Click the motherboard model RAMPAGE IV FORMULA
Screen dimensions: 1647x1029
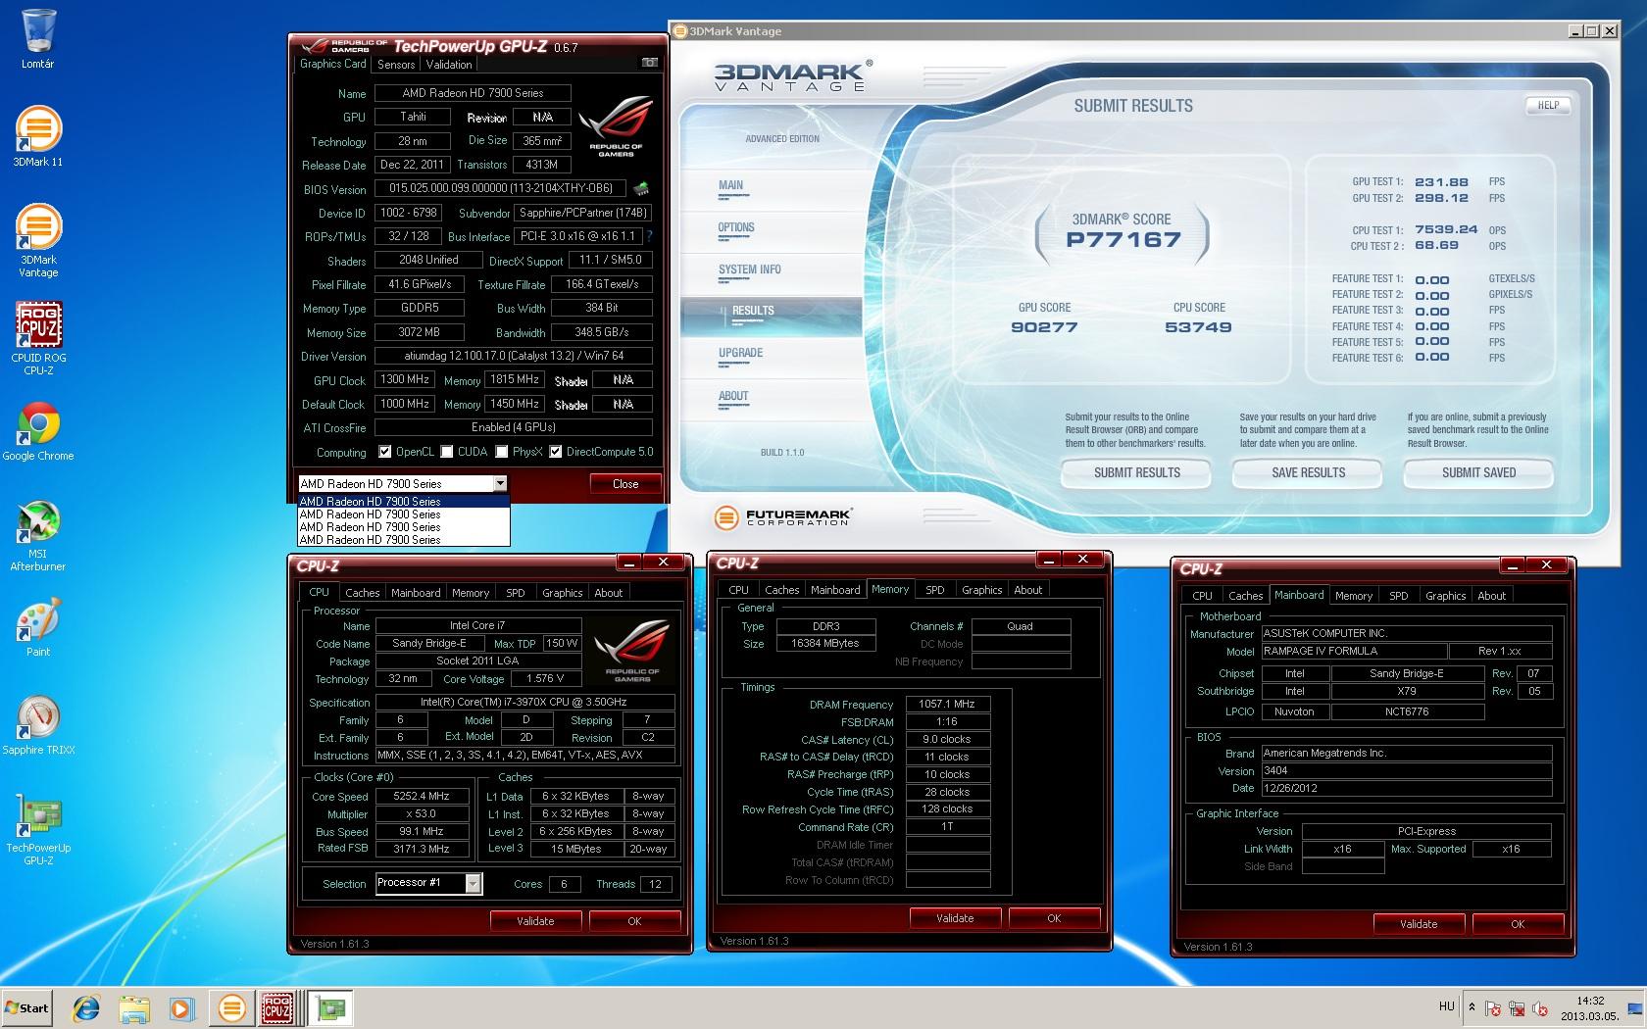(x=1353, y=652)
